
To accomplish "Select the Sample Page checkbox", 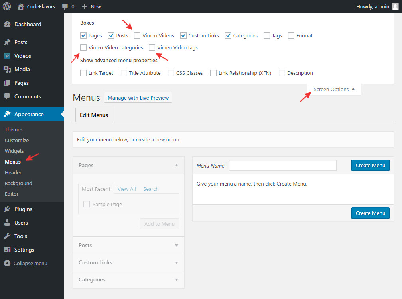I will pyautogui.click(x=87, y=204).
